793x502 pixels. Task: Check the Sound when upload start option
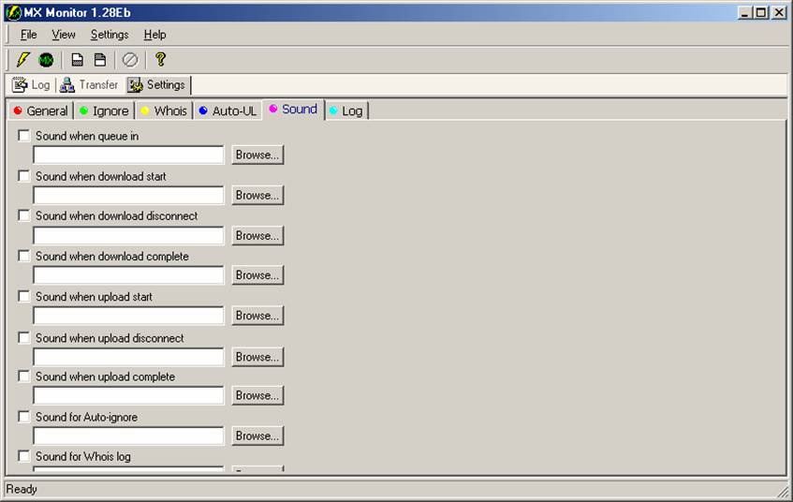point(24,296)
